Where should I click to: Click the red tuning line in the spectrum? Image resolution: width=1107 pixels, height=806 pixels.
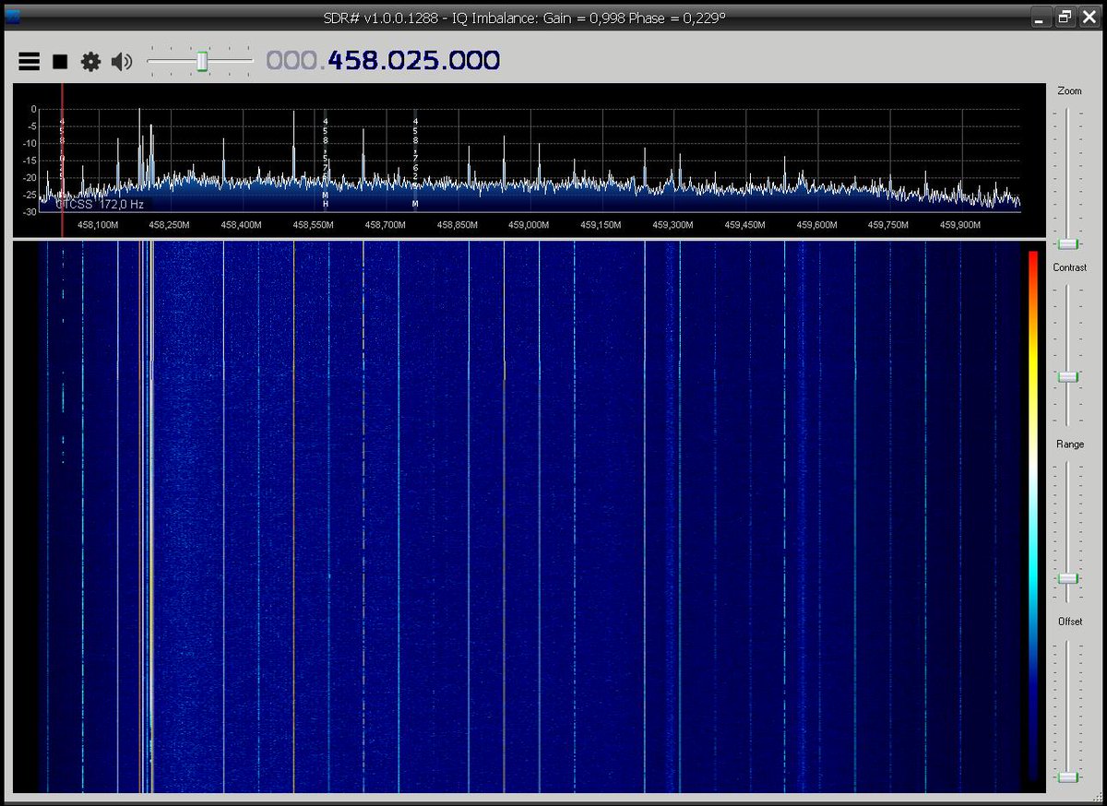pos(61,157)
